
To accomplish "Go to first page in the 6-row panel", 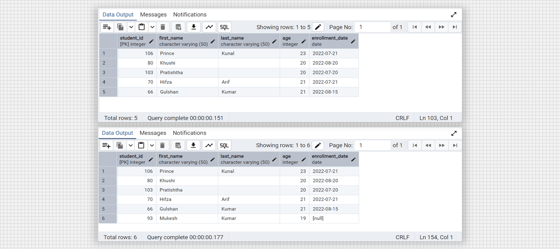I will 415,145.
